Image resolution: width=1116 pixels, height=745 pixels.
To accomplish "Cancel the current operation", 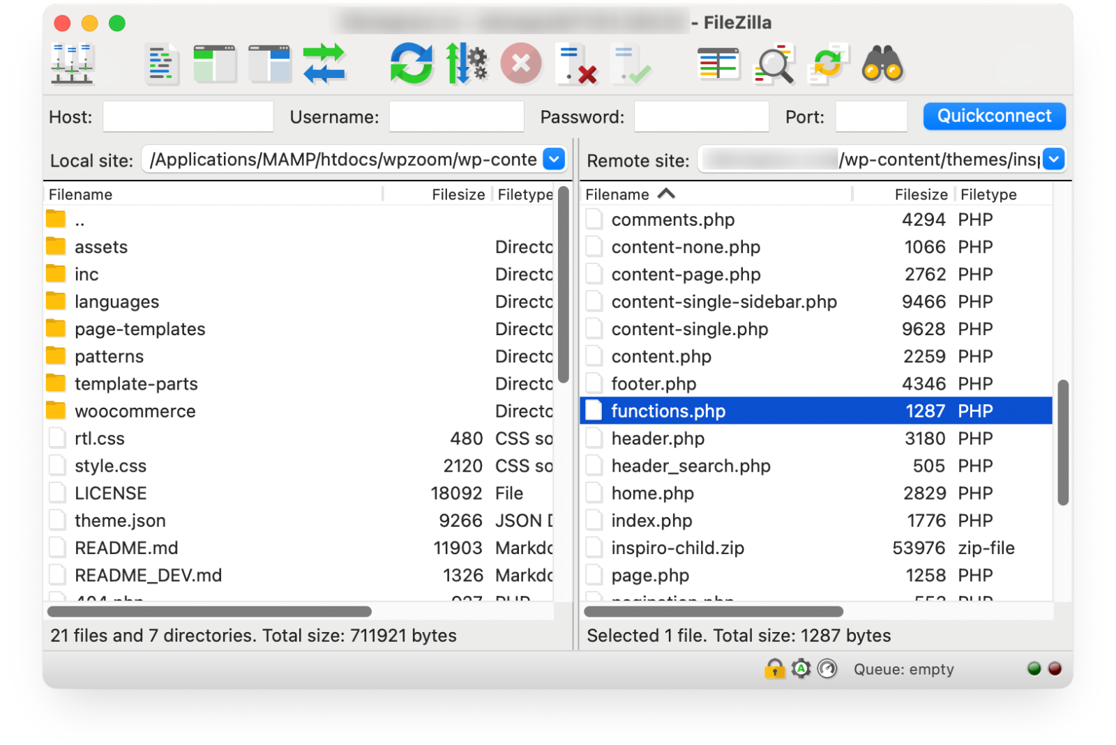I will [x=521, y=64].
